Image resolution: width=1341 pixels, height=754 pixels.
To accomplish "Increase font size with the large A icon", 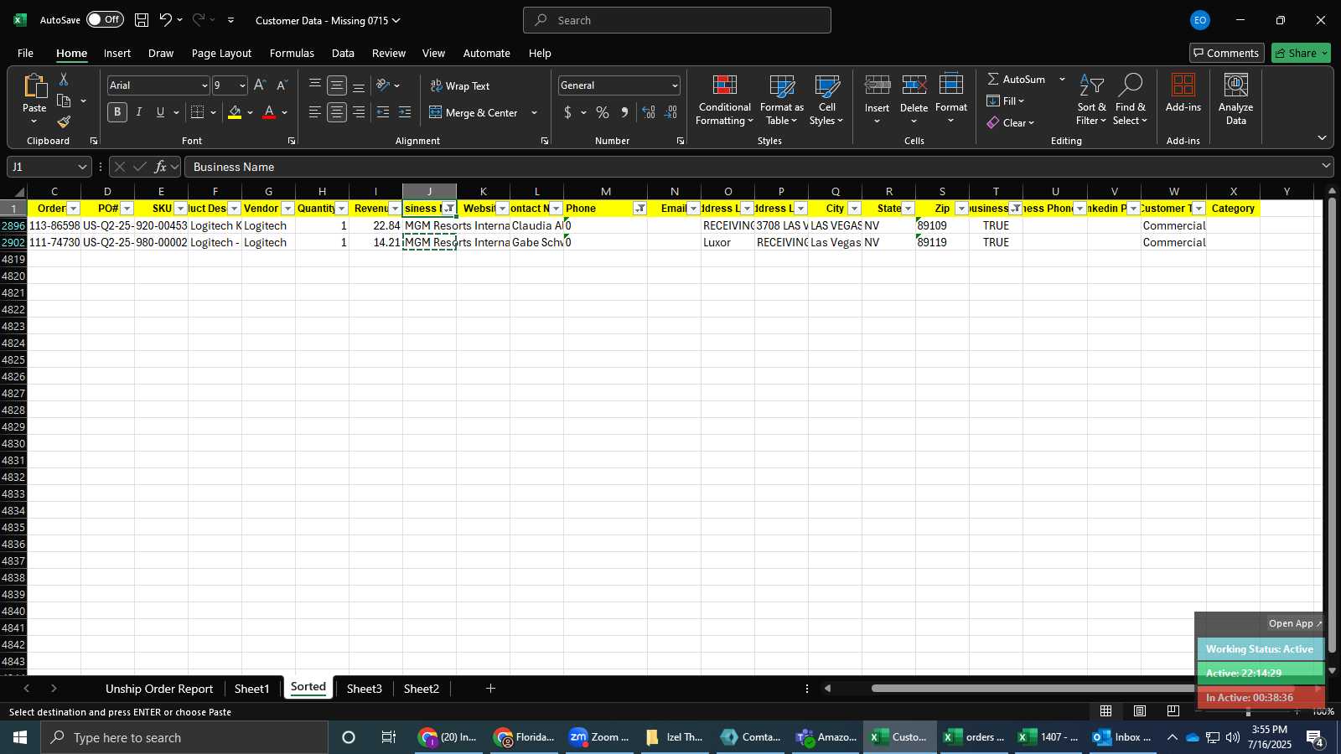I will (x=260, y=85).
